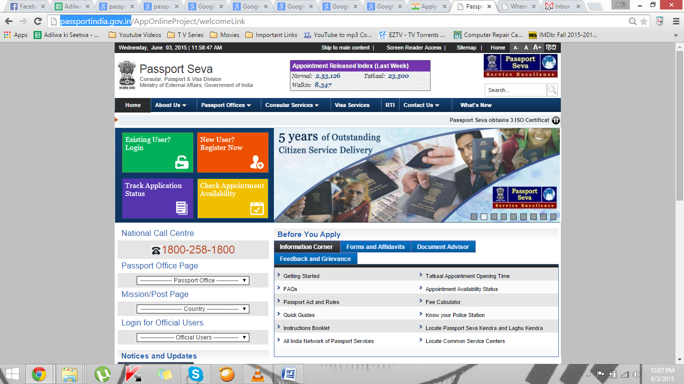Screen dimensions: 684x384
Task: Open File Explorer from taskbar
Action: [70, 374]
